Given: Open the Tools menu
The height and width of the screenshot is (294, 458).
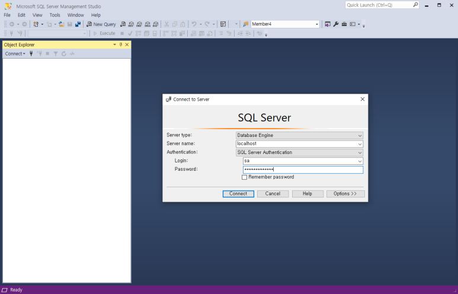Looking at the screenshot, I should click(55, 15).
